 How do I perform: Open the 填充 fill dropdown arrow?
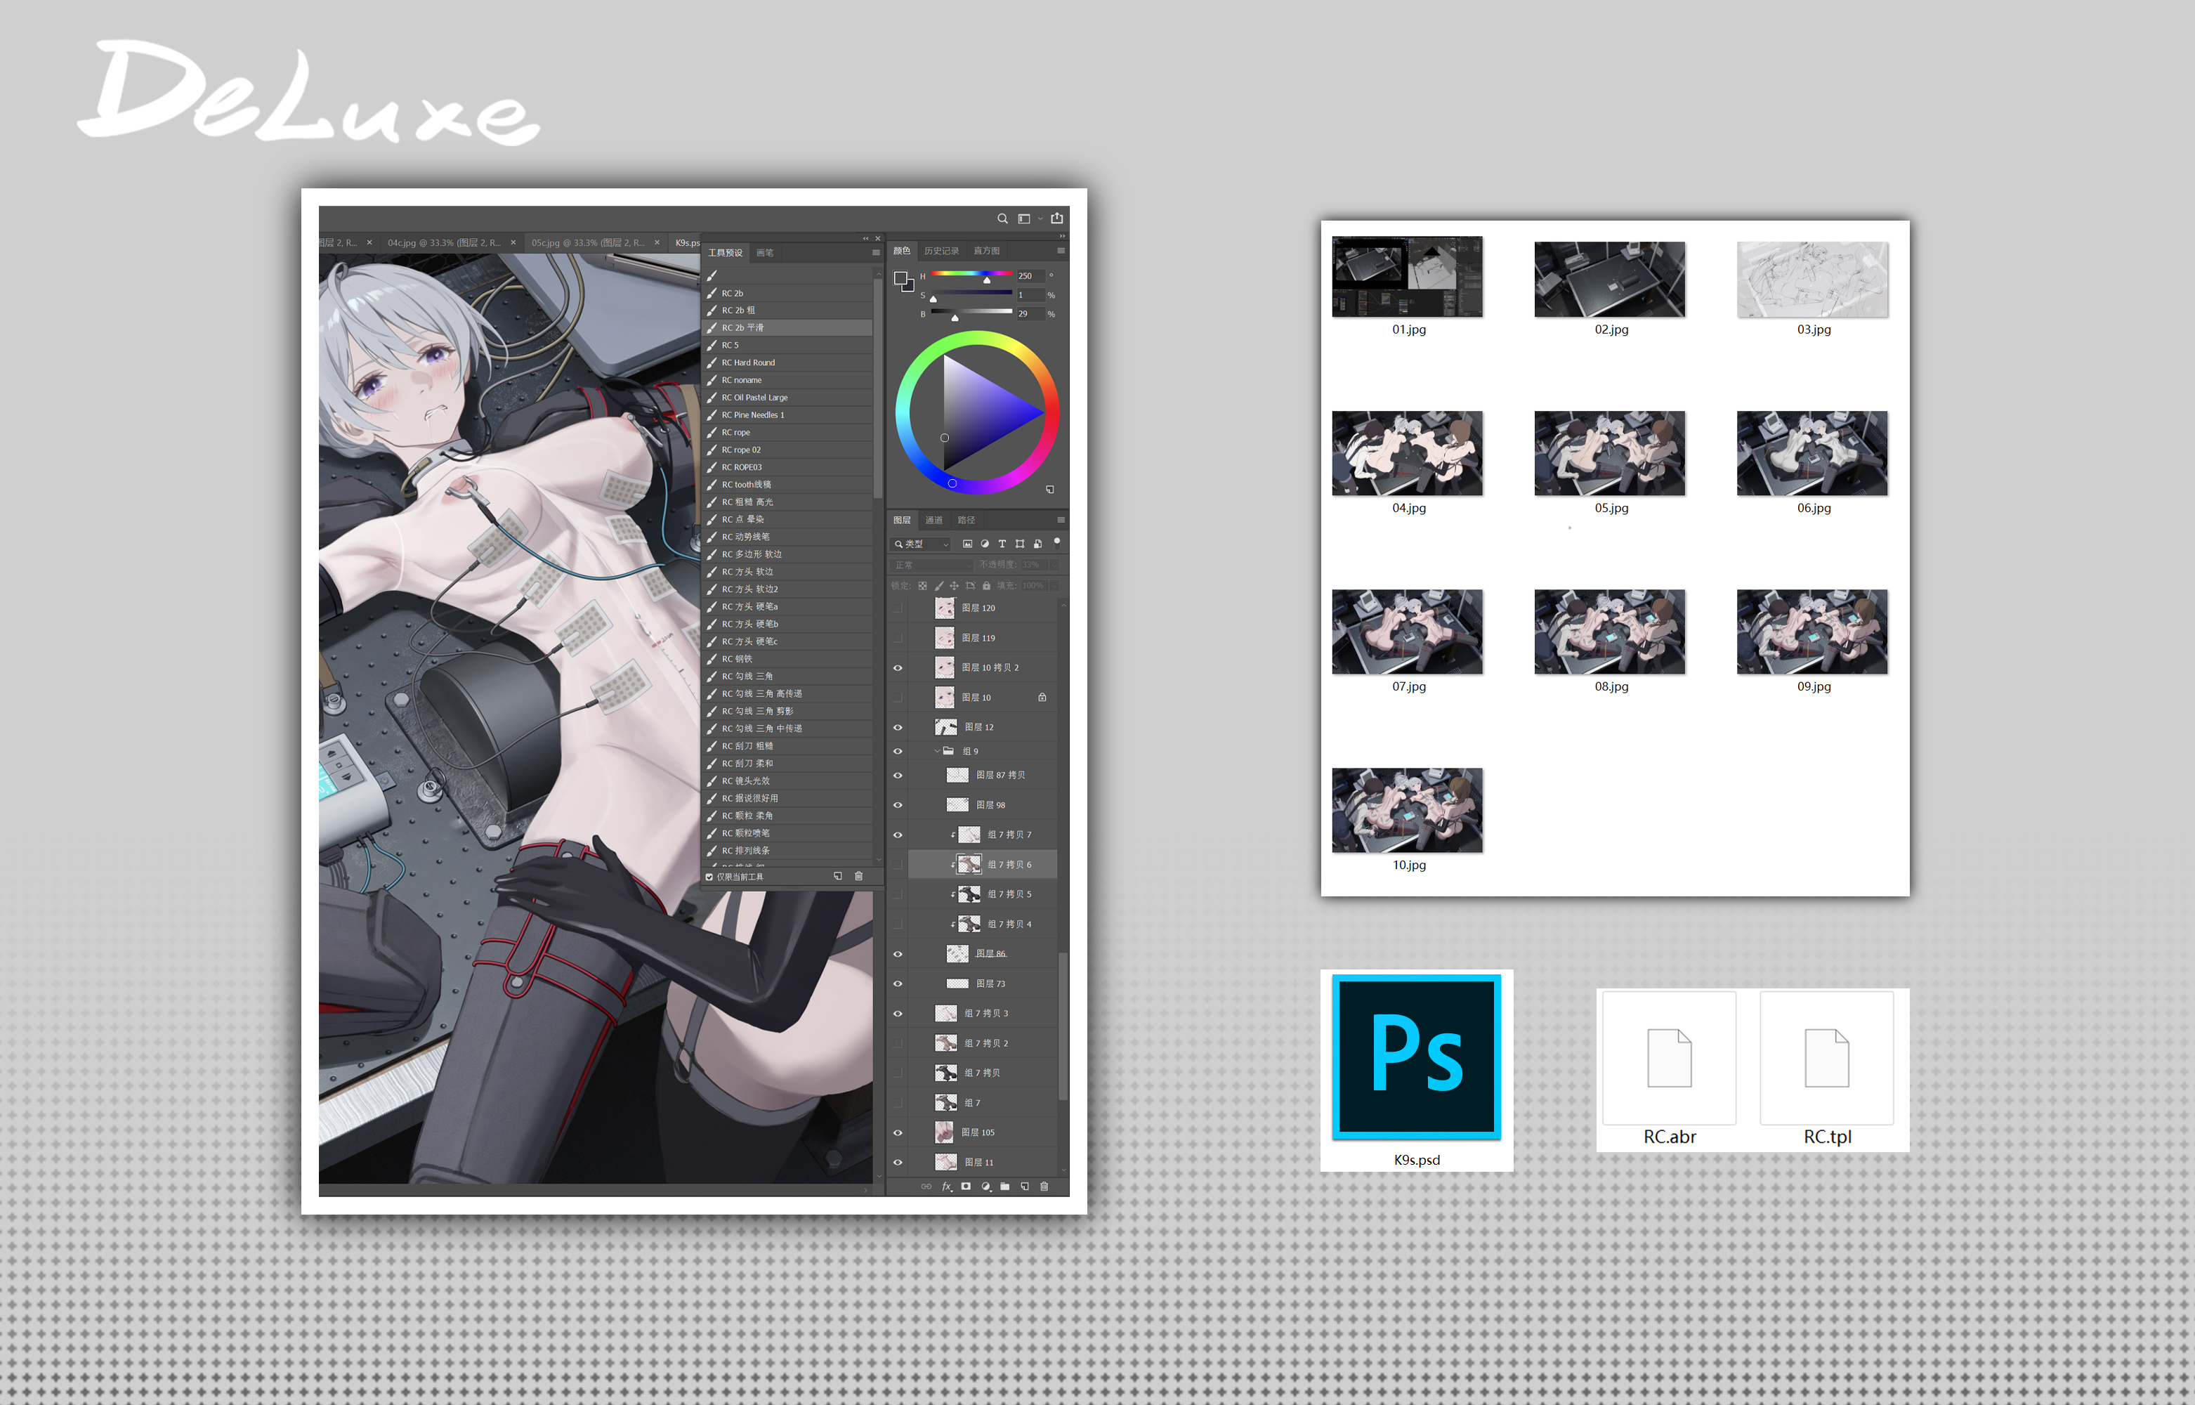(1056, 586)
